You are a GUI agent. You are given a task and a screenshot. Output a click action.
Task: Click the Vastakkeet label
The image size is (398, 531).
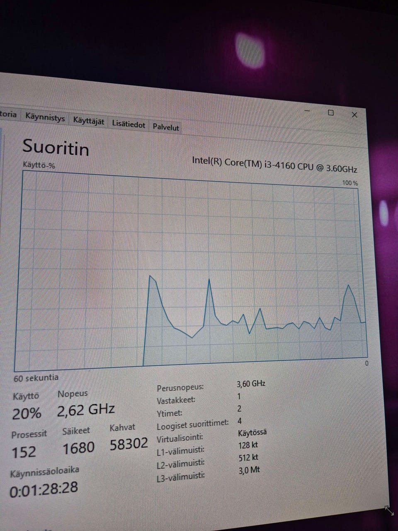click(x=176, y=401)
